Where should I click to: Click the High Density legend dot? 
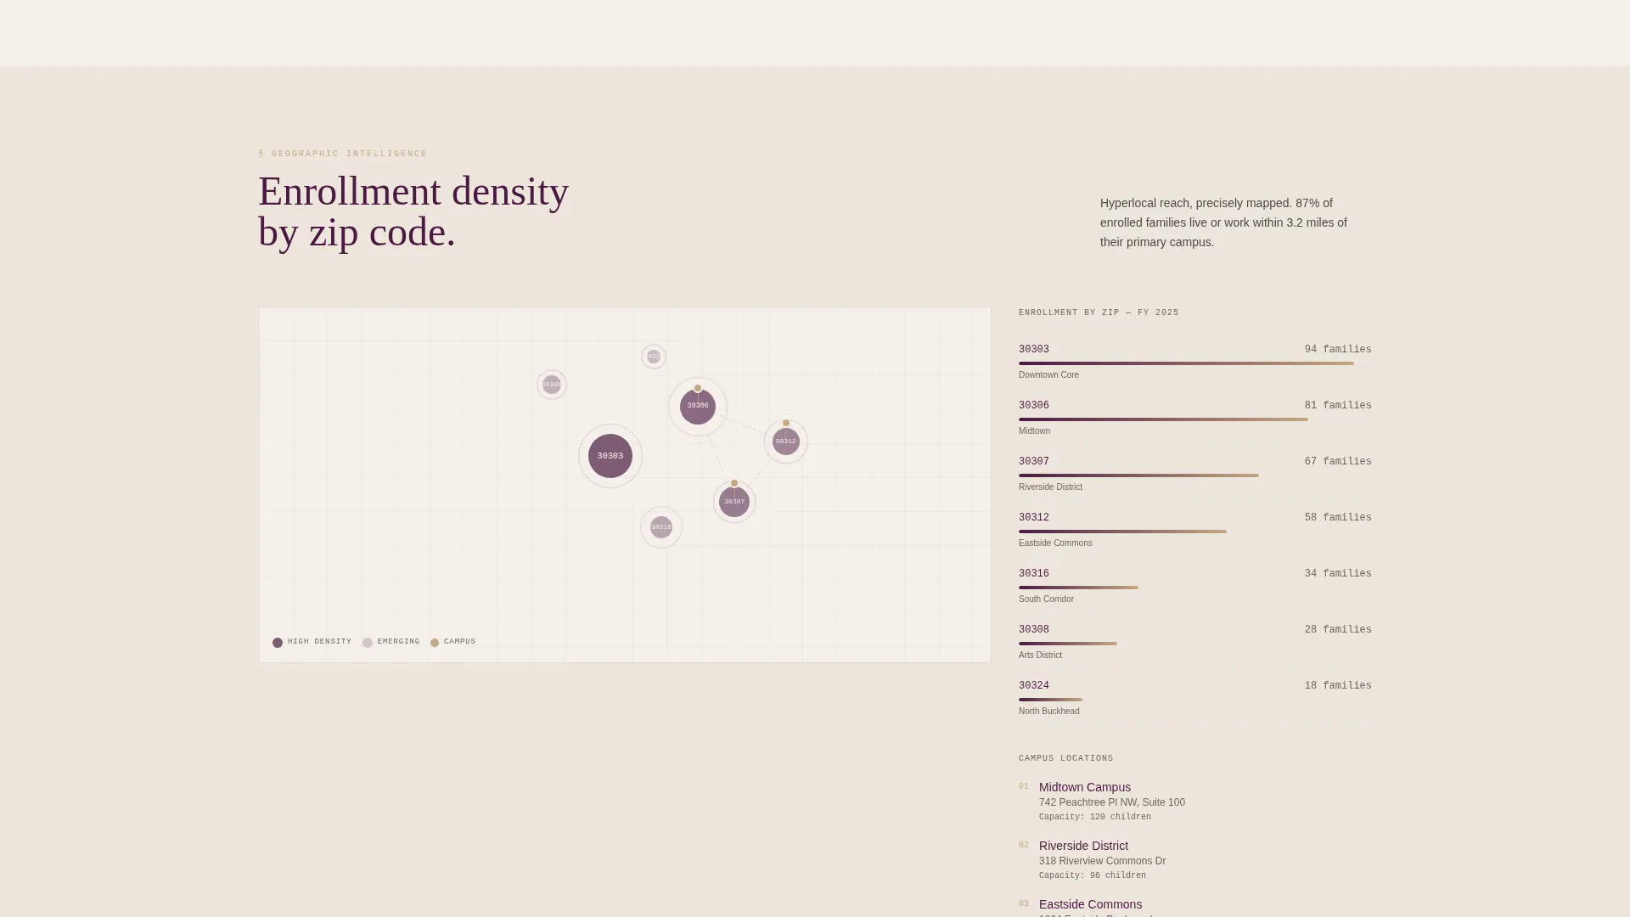278,643
